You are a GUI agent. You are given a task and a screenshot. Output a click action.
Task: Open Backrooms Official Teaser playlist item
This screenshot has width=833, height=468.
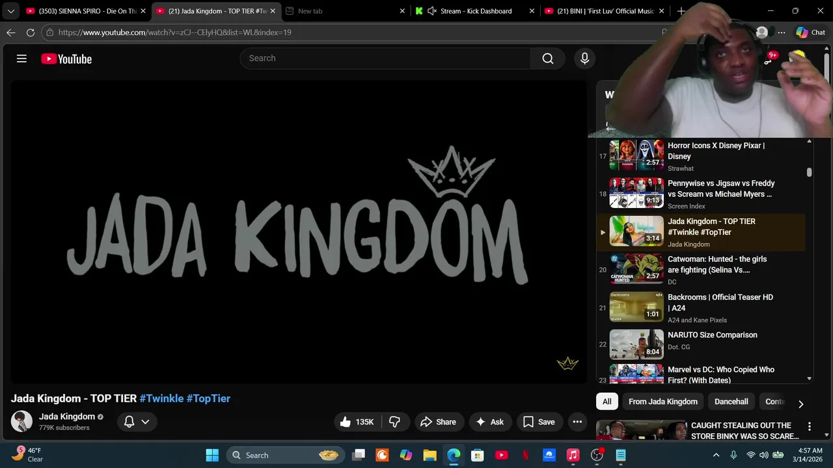pos(701,307)
